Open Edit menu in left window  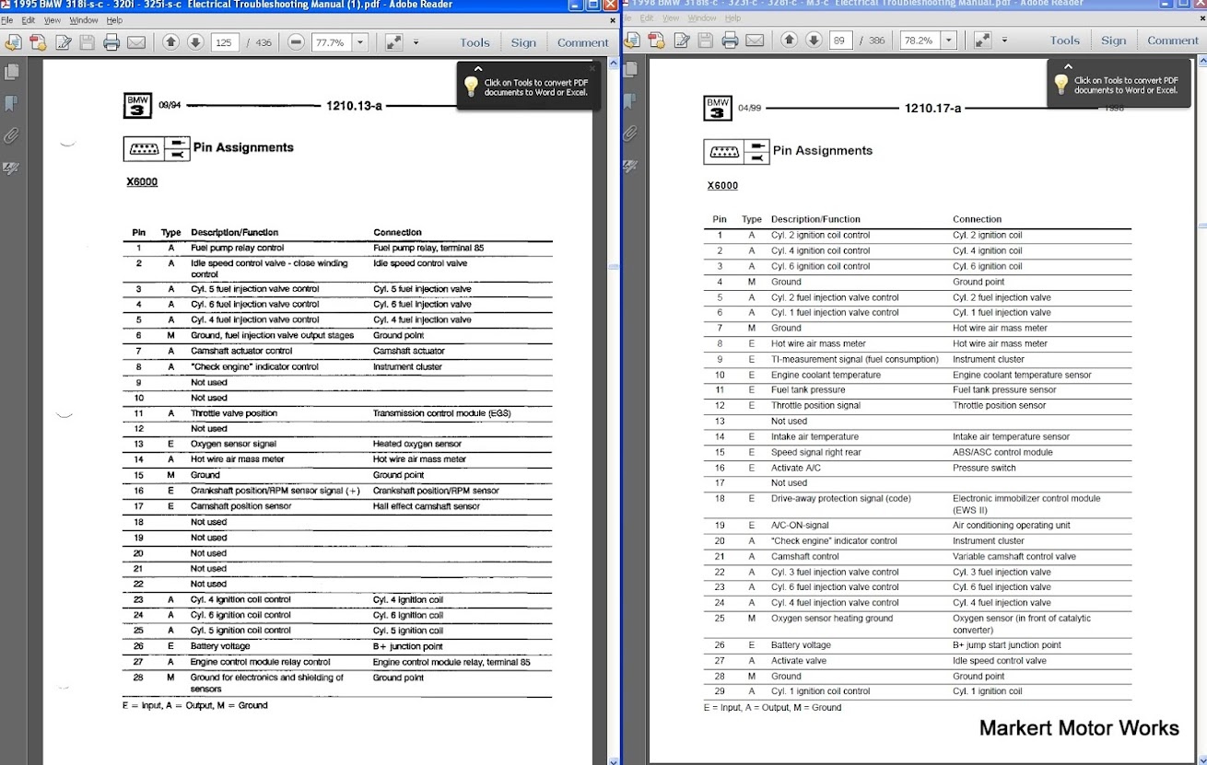click(29, 19)
